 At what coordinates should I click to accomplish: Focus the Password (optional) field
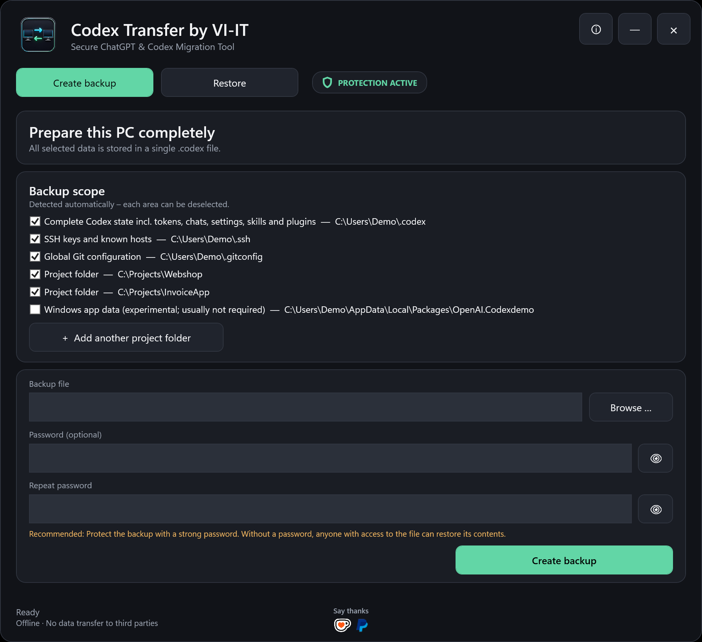(330, 458)
